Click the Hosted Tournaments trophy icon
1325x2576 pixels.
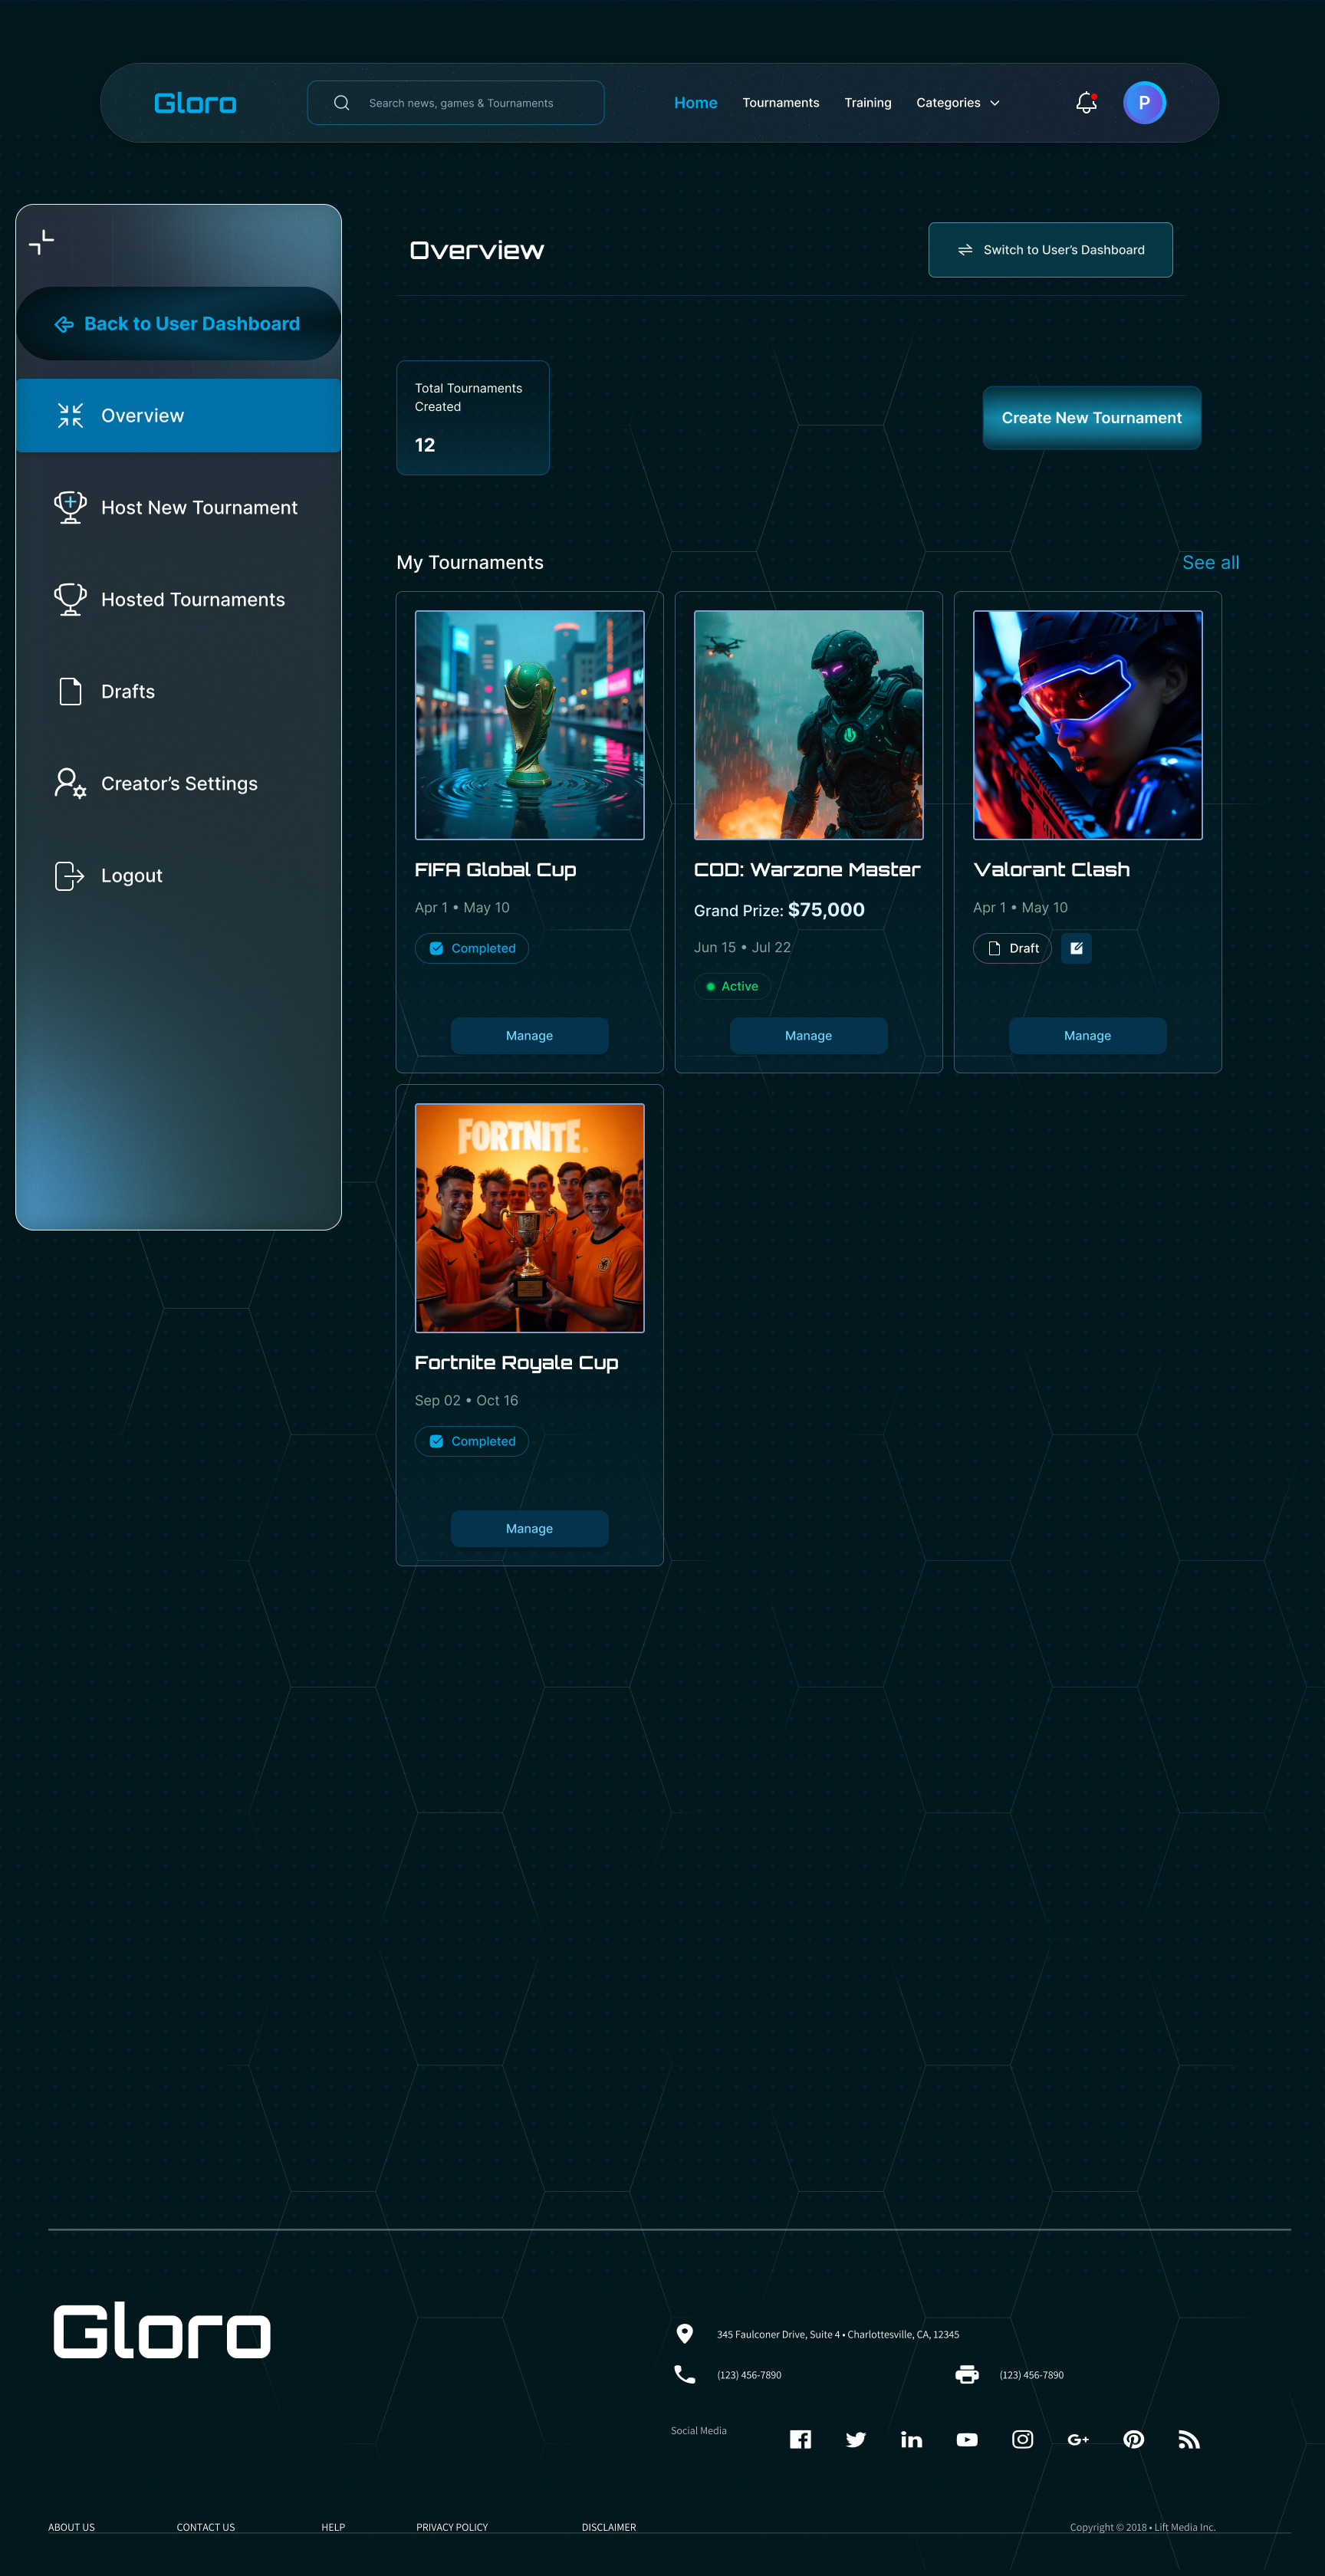[70, 599]
